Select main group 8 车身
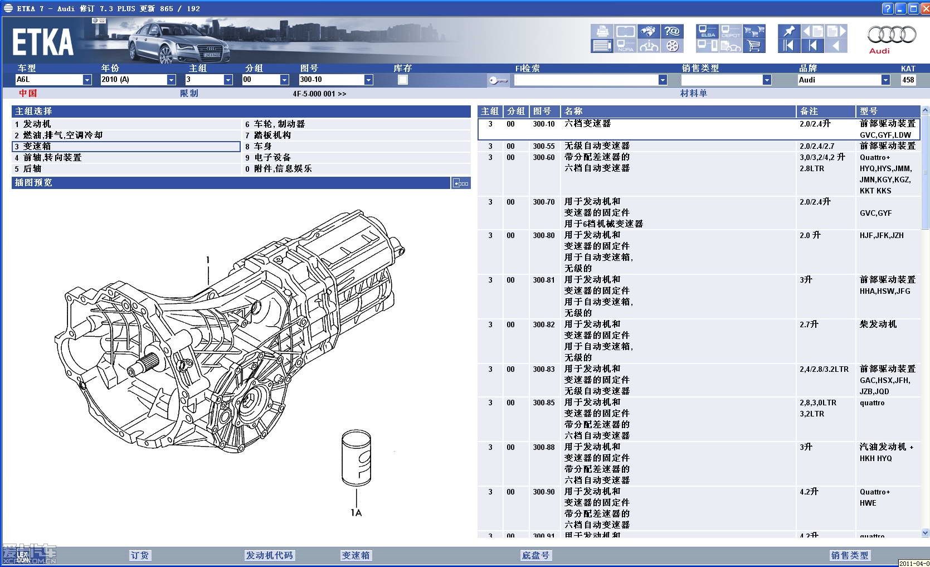 point(357,146)
